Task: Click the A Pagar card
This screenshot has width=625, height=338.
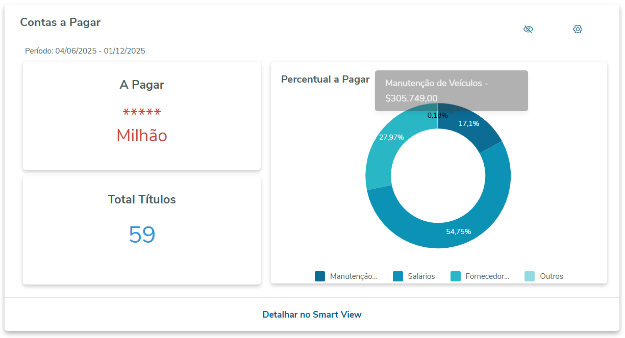Action: pyautogui.click(x=142, y=116)
